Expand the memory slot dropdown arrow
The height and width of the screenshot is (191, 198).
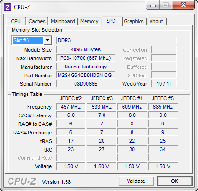click(47, 40)
